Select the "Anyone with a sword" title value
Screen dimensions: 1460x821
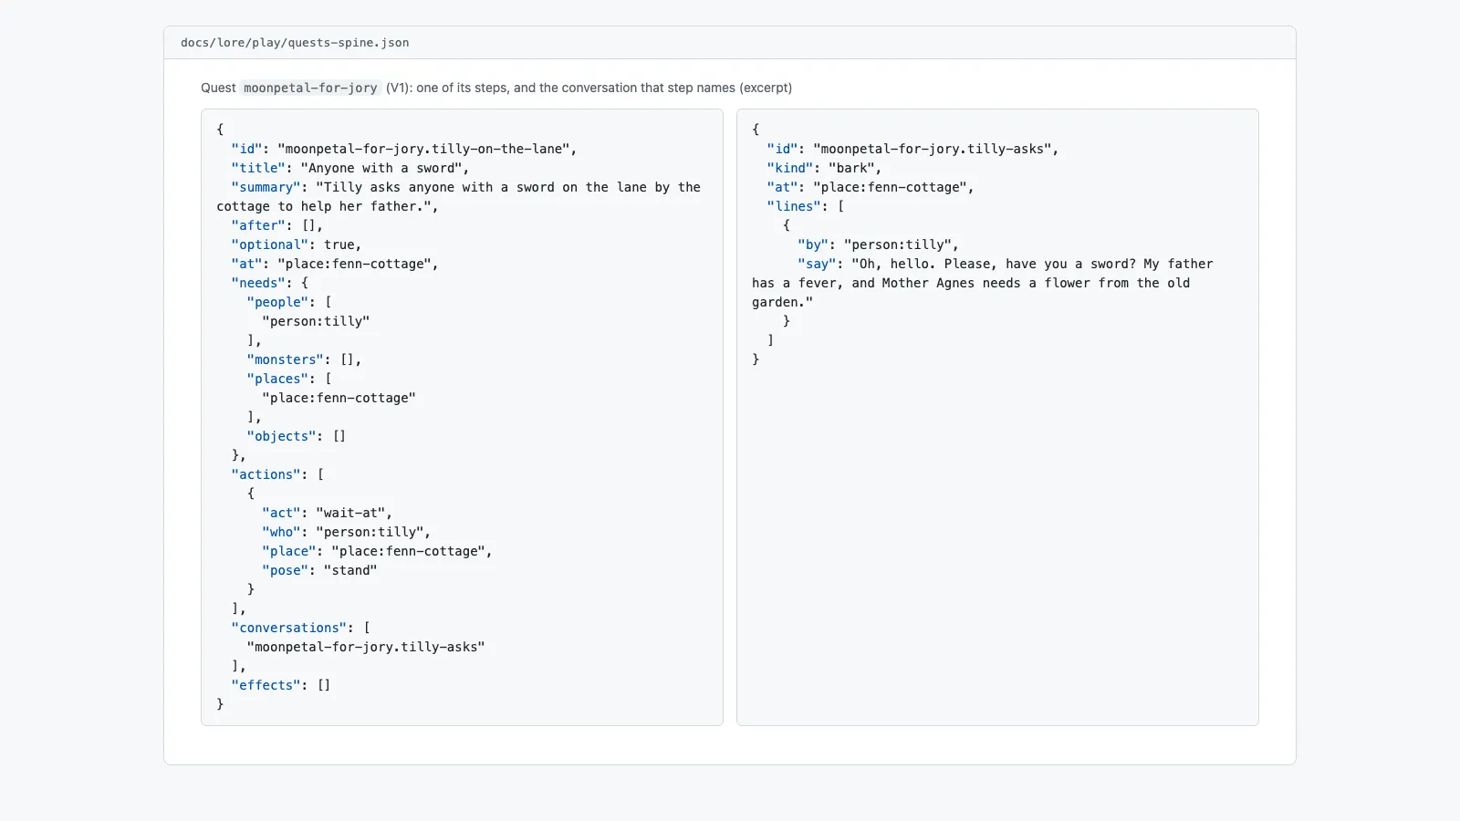pos(381,168)
